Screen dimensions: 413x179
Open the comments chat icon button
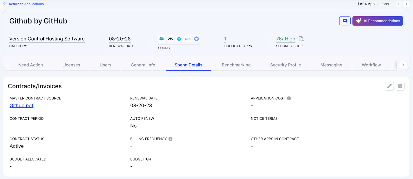345,21
